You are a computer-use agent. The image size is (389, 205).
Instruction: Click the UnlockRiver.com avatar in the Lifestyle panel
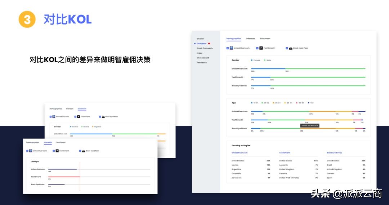[x=31, y=151]
